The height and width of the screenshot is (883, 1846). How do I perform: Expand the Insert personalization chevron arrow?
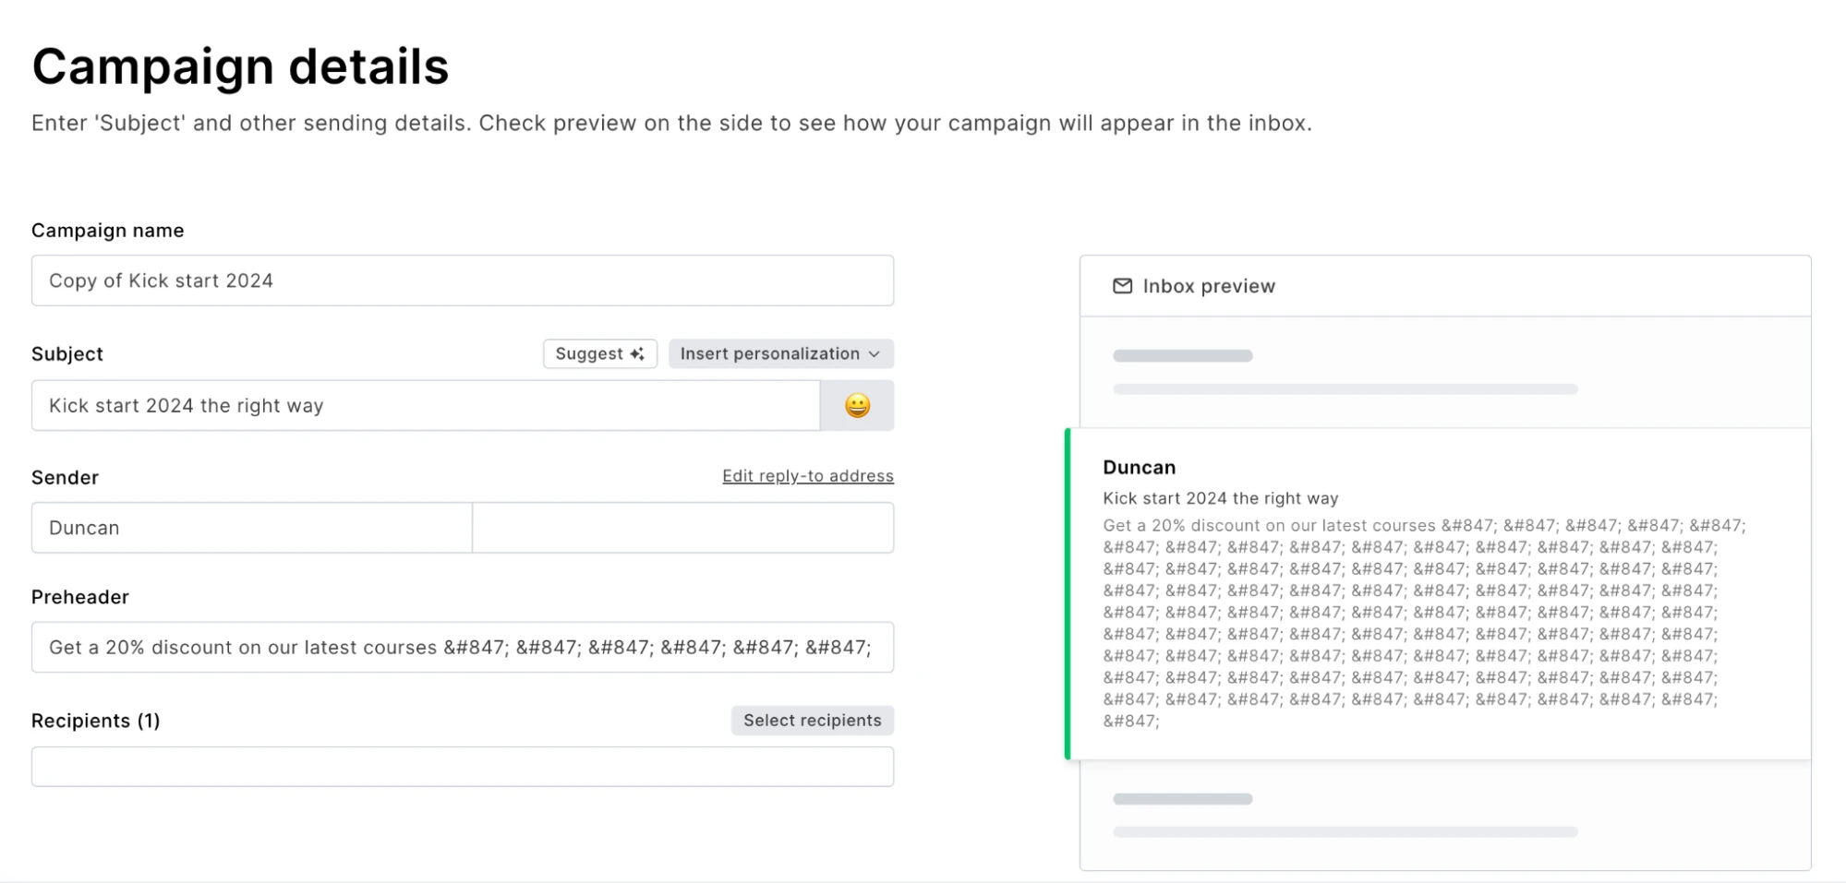[x=874, y=354]
